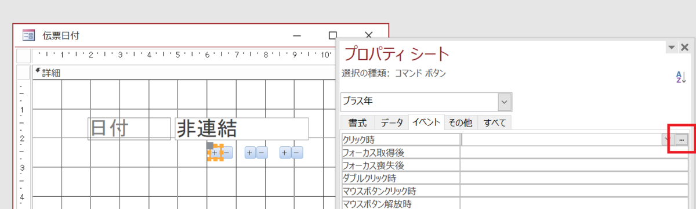
Task: Open the property sheet pane options arrow
Action: coord(672,48)
